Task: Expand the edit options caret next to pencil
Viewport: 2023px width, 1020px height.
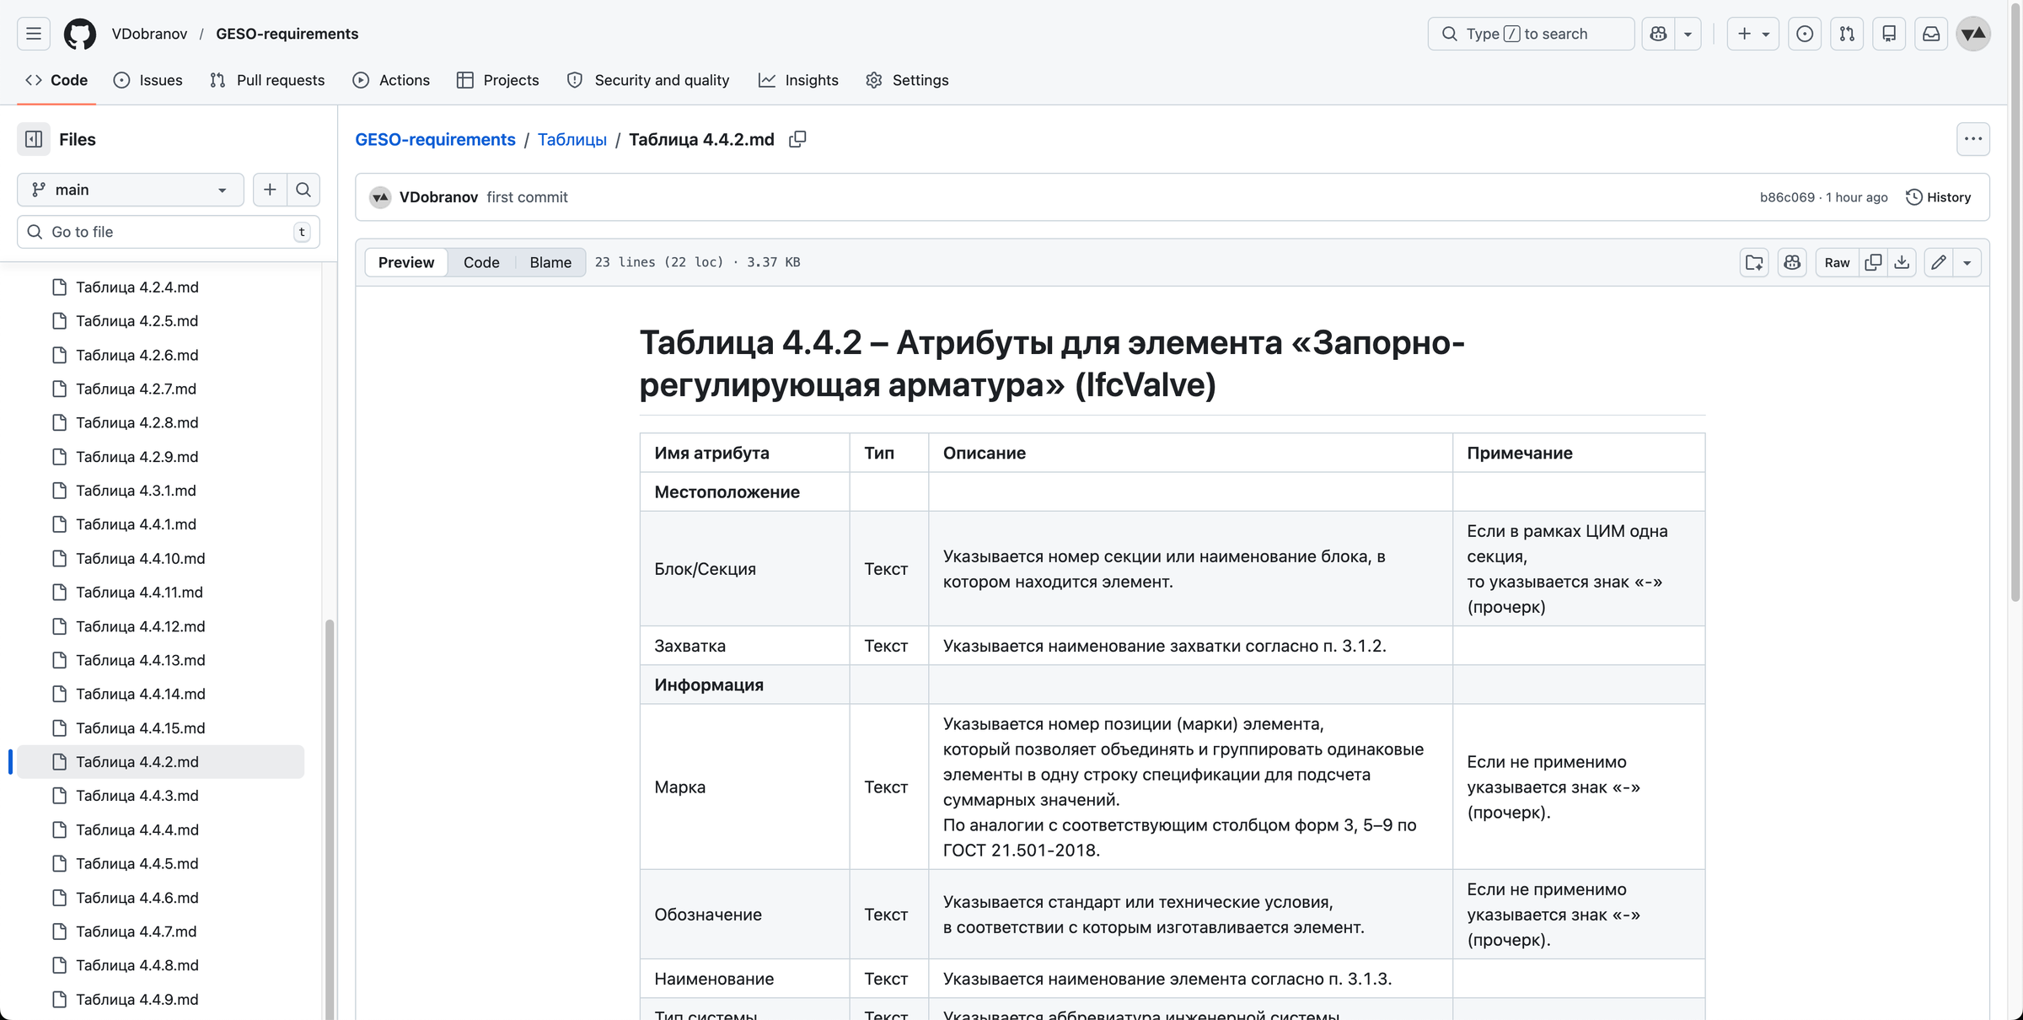Action: point(1967,262)
